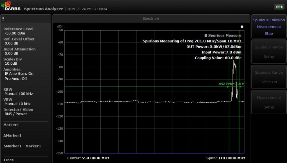The image size is (287, 163).
Task: Click the Center 559.0000 MHz readout
Action: [88, 158]
